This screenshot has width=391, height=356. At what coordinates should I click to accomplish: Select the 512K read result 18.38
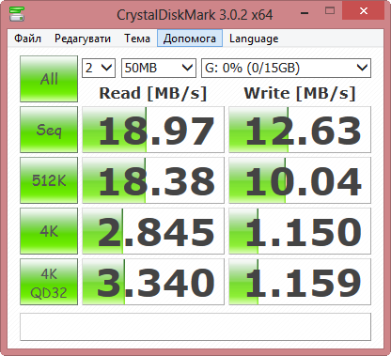pyautogui.click(x=153, y=180)
